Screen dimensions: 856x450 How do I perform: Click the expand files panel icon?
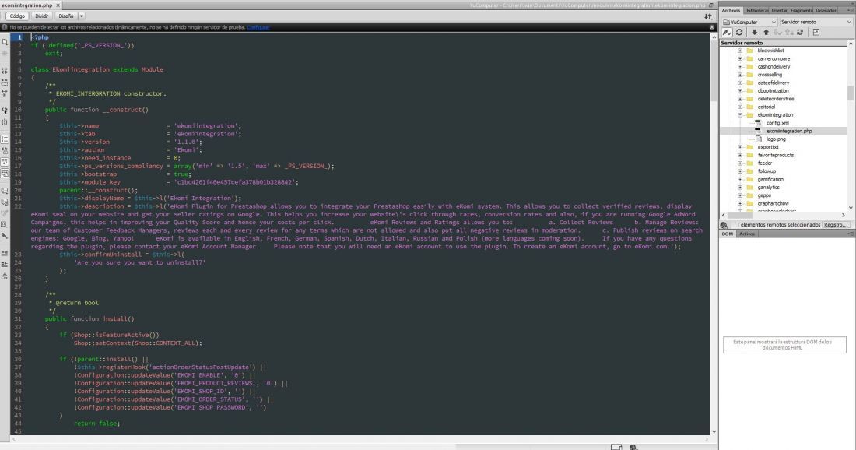pyautogui.click(x=816, y=33)
